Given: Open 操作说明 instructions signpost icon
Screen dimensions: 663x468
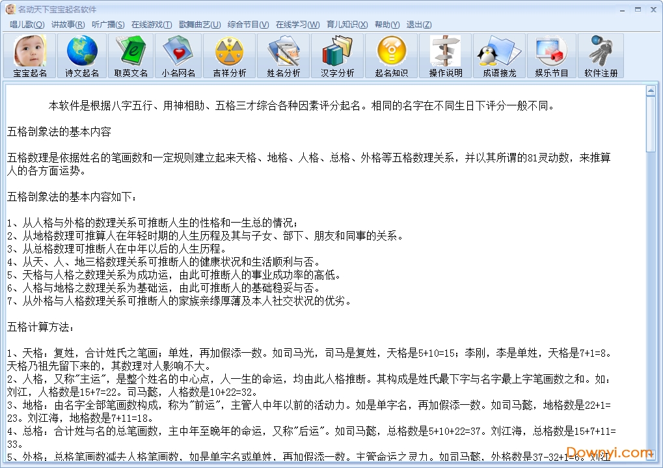Looking at the screenshot, I should click(x=445, y=56).
